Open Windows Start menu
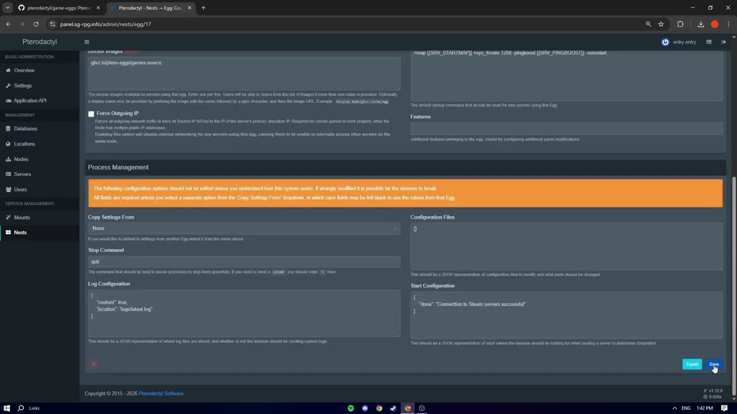The image size is (737, 414). [6, 408]
